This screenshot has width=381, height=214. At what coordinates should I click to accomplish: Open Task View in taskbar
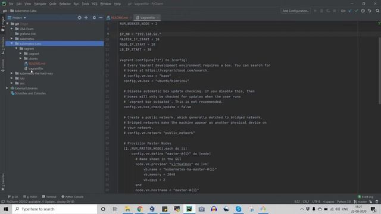[115, 209]
